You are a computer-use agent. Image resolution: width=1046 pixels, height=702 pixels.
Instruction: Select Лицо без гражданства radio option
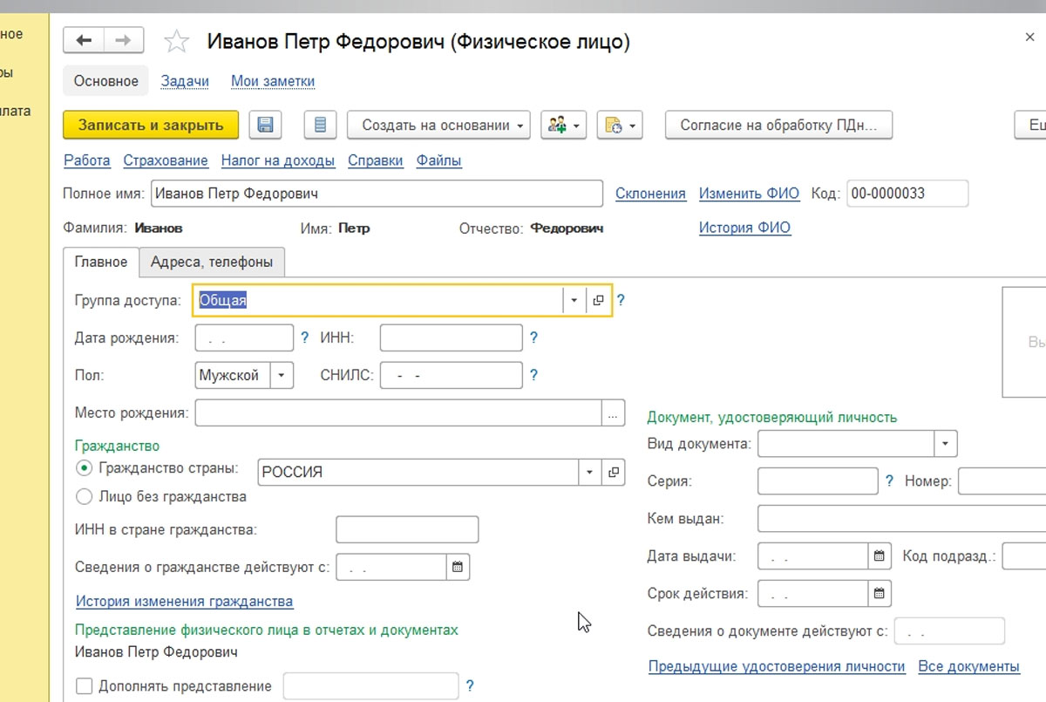(85, 497)
